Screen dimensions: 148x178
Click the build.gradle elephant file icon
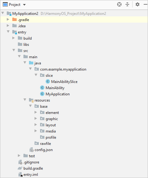(x=20, y=168)
